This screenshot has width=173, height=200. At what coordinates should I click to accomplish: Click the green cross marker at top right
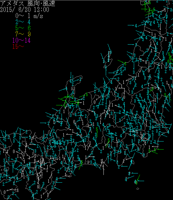[144, 9]
